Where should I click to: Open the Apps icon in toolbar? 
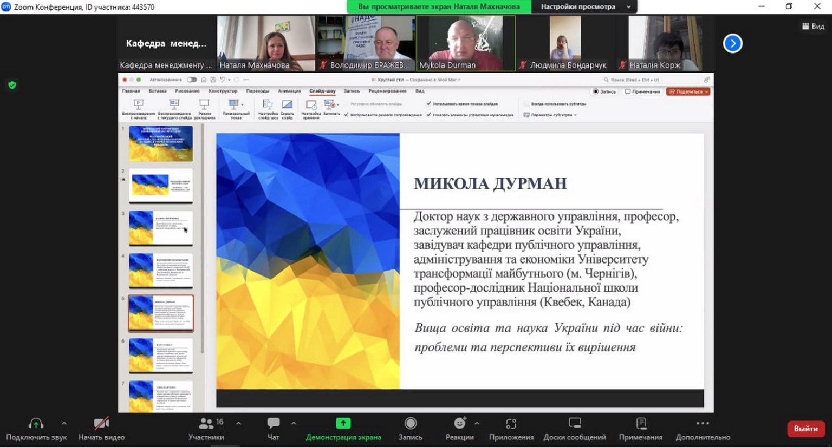[511, 424]
